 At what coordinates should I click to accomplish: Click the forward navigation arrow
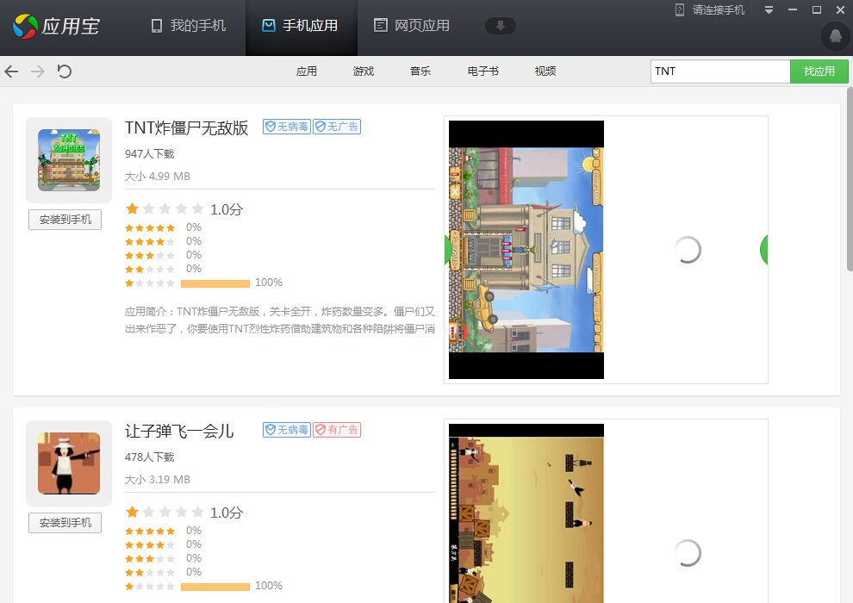(36, 71)
